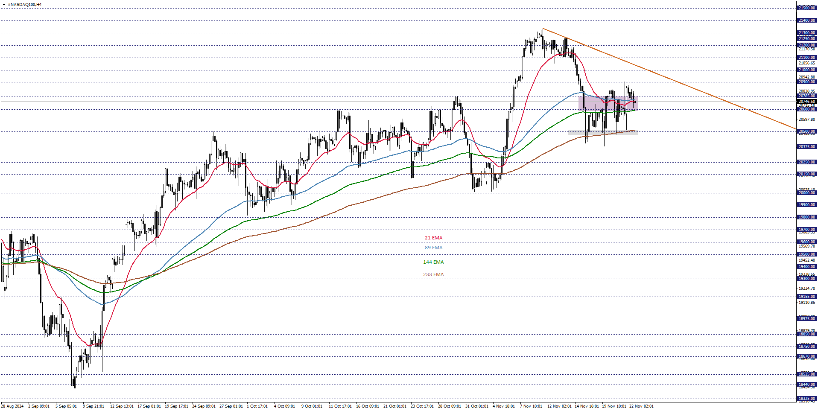Click the current price 20746.50 label
818x411 pixels.
tap(806, 102)
